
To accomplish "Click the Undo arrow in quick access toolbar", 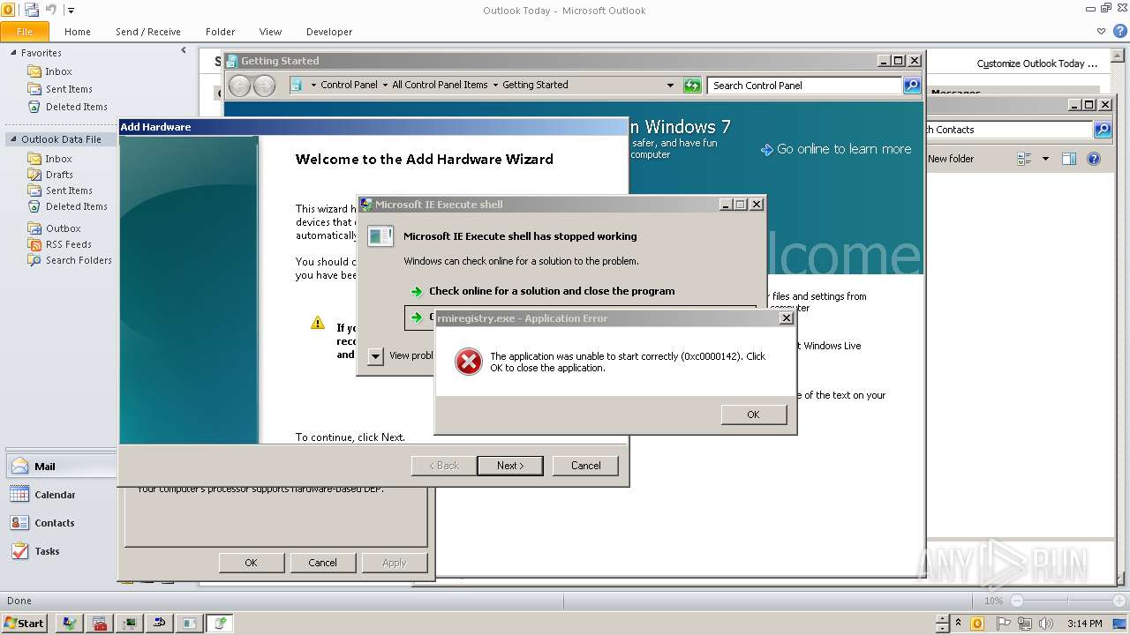I will click(51, 10).
